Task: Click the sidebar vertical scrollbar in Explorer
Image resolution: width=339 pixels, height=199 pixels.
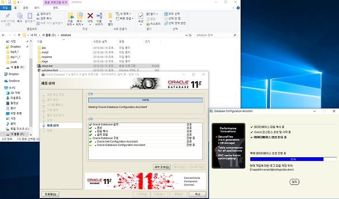Action: point(31,87)
